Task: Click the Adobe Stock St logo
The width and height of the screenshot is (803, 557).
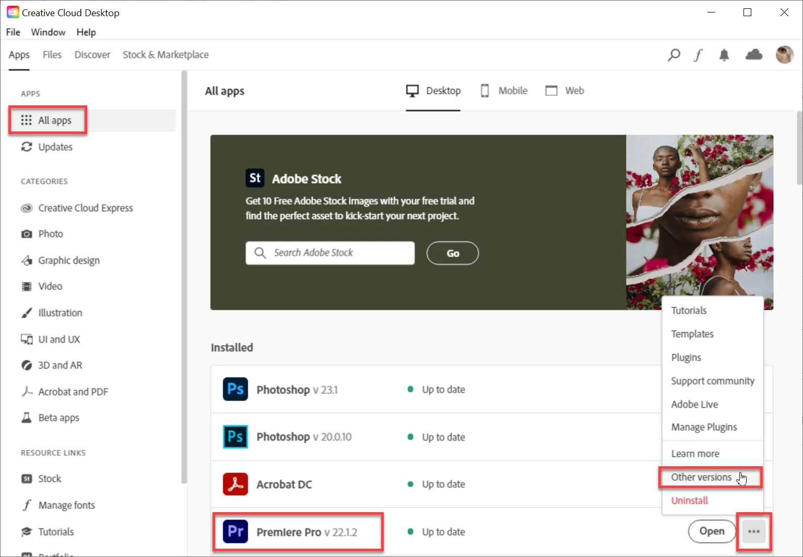Action: (x=255, y=178)
